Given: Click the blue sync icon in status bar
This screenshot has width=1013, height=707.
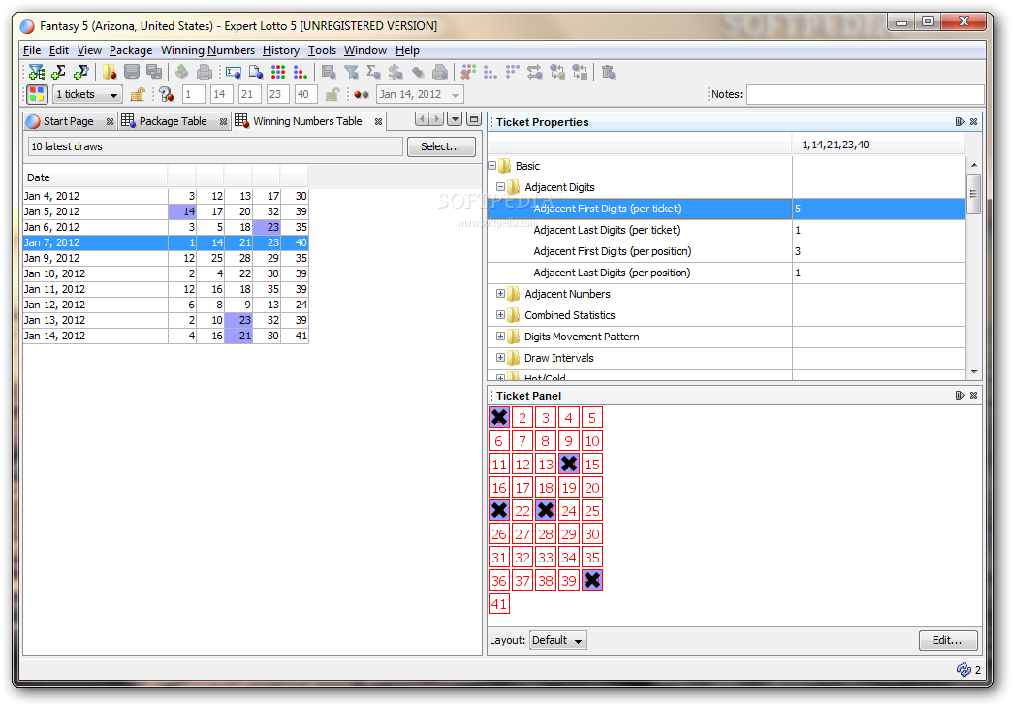Looking at the screenshot, I should pos(964,670).
